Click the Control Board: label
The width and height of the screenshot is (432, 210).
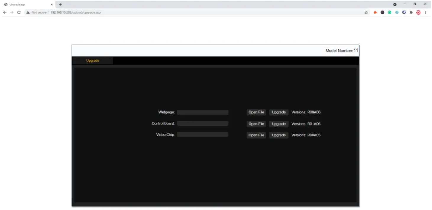point(163,123)
